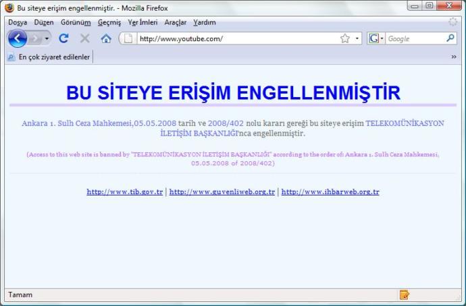Bookmark this page with the star icon

344,38
